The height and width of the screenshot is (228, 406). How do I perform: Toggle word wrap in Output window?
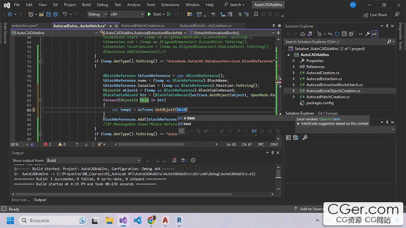click(184, 160)
